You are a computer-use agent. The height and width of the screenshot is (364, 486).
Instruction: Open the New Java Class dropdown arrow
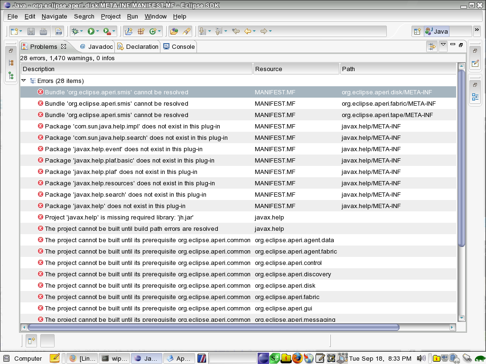159,31
